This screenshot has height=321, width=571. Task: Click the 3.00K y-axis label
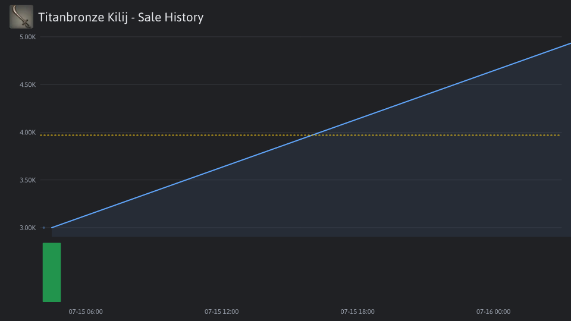[28, 228]
